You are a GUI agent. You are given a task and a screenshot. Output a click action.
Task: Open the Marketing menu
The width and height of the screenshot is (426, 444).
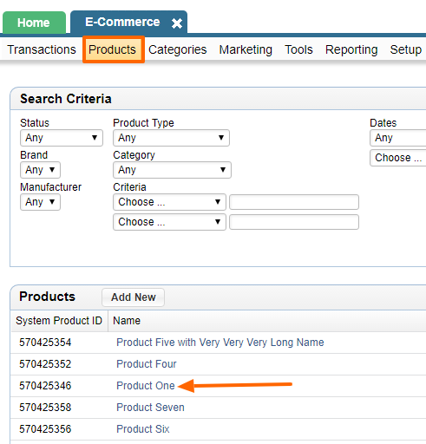coord(246,49)
